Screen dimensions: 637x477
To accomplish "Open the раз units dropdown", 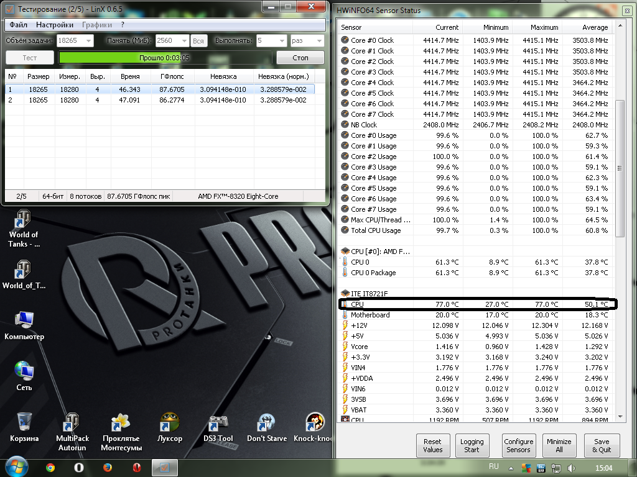I will point(307,40).
